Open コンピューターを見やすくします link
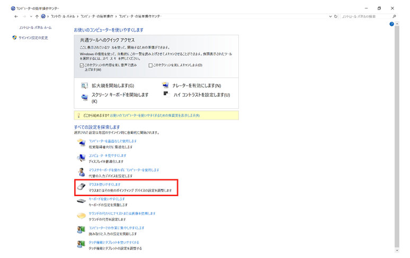 [108, 155]
